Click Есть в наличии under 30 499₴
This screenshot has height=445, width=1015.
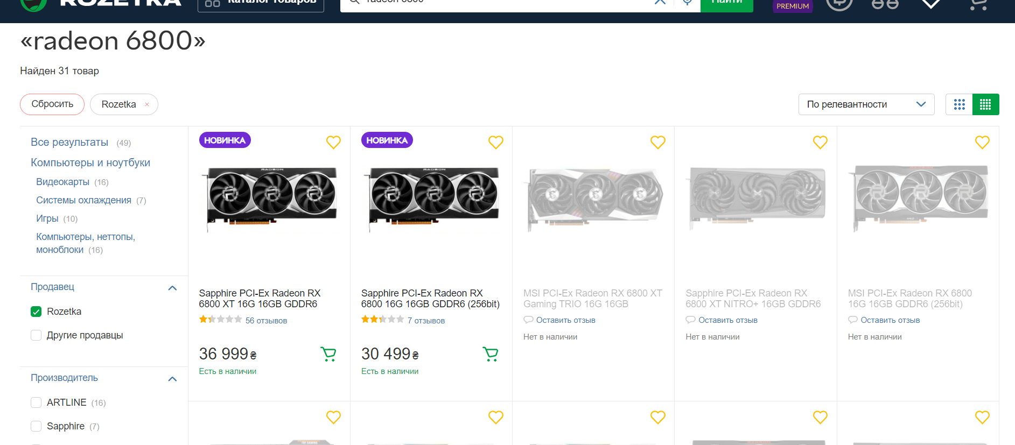[390, 371]
